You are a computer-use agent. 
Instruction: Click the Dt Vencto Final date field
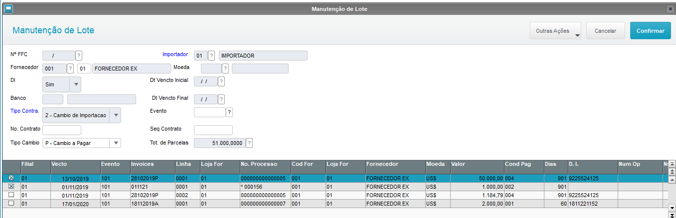point(206,99)
